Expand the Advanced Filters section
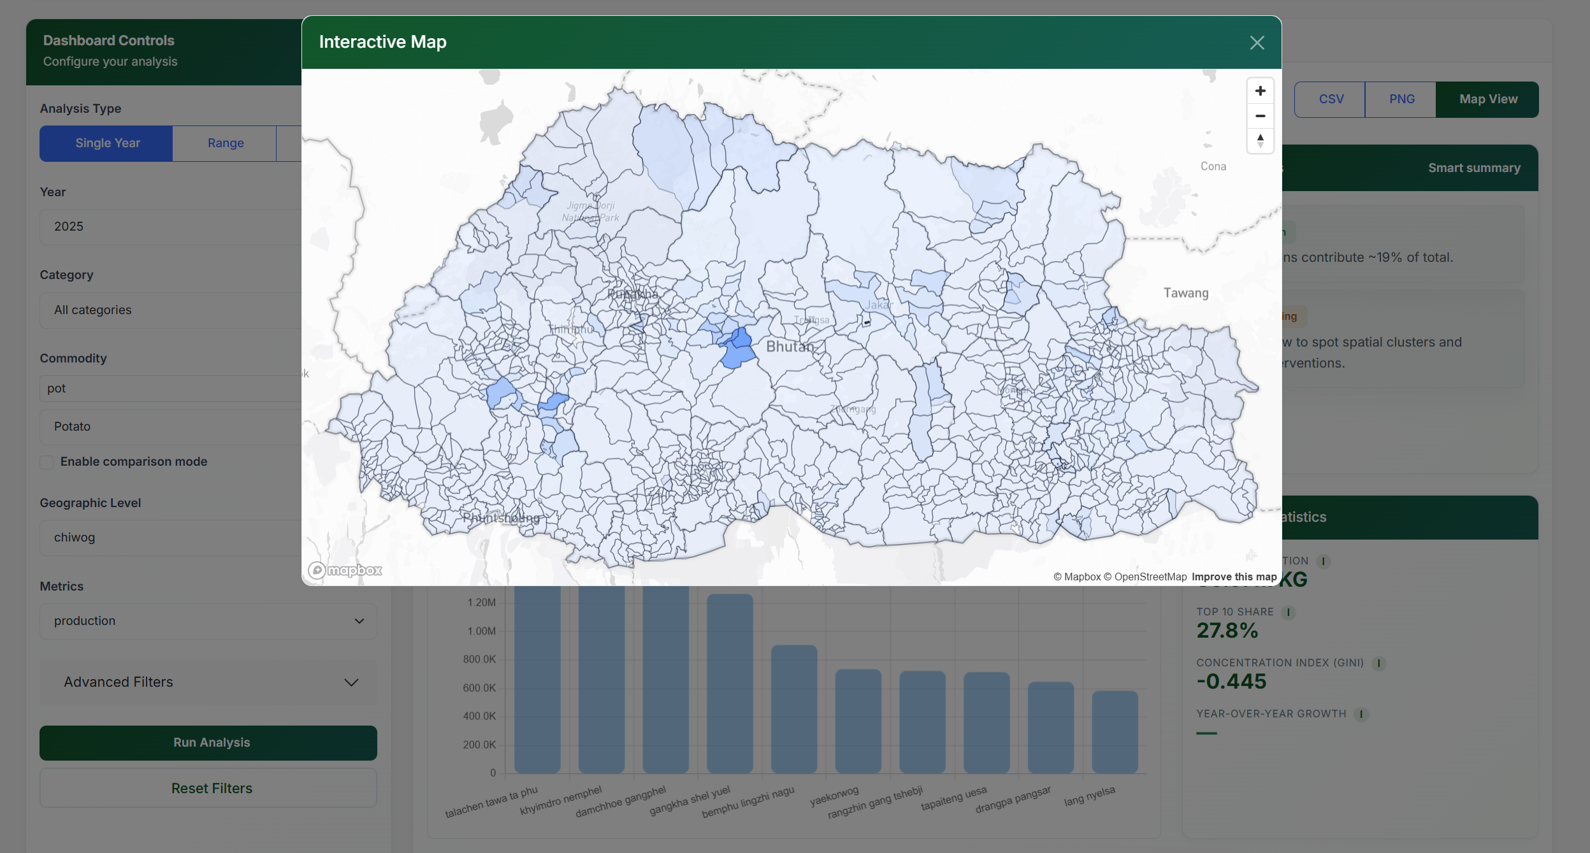Image resolution: width=1590 pixels, height=853 pixels. point(208,682)
